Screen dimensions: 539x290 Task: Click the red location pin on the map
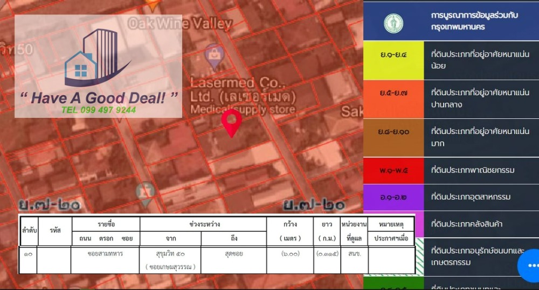232,123
